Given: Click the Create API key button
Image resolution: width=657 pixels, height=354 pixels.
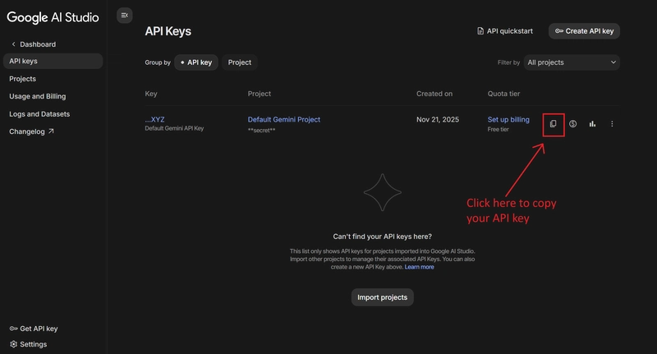Looking at the screenshot, I should point(584,31).
